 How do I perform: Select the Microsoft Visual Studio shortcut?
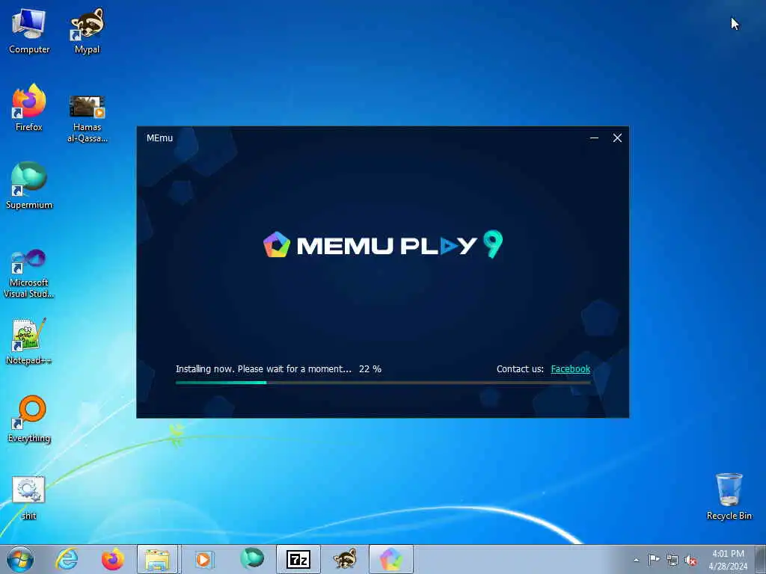coord(29,274)
